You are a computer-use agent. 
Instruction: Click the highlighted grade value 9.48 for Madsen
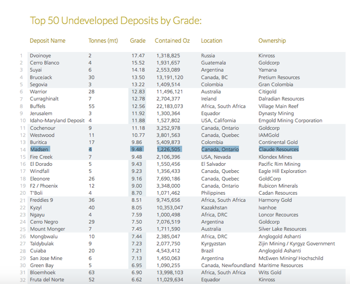coord(138,149)
